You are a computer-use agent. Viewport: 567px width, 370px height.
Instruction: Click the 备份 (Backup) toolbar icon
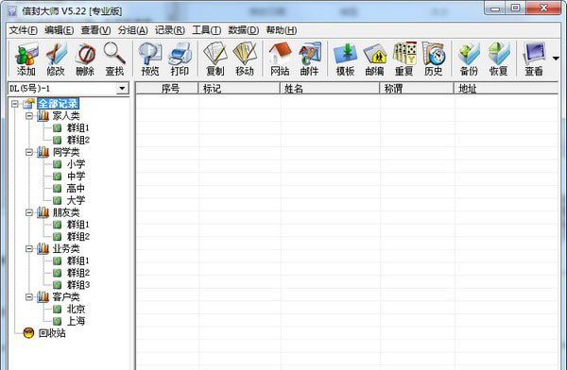[x=469, y=59]
